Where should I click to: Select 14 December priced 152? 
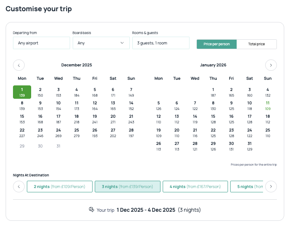point(131,106)
